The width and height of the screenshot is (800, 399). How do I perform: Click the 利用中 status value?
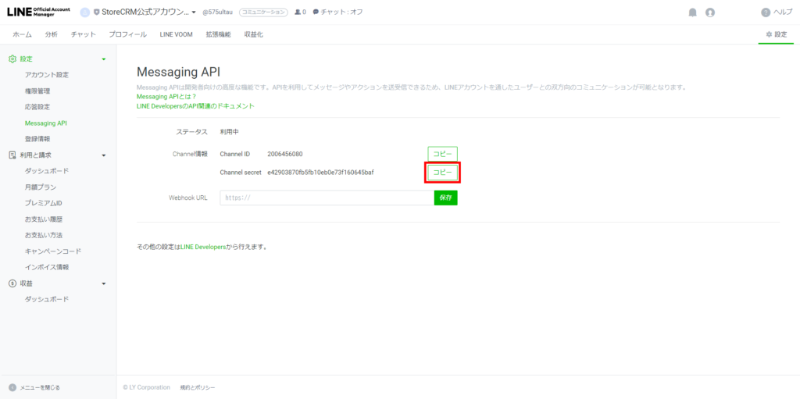[229, 132]
